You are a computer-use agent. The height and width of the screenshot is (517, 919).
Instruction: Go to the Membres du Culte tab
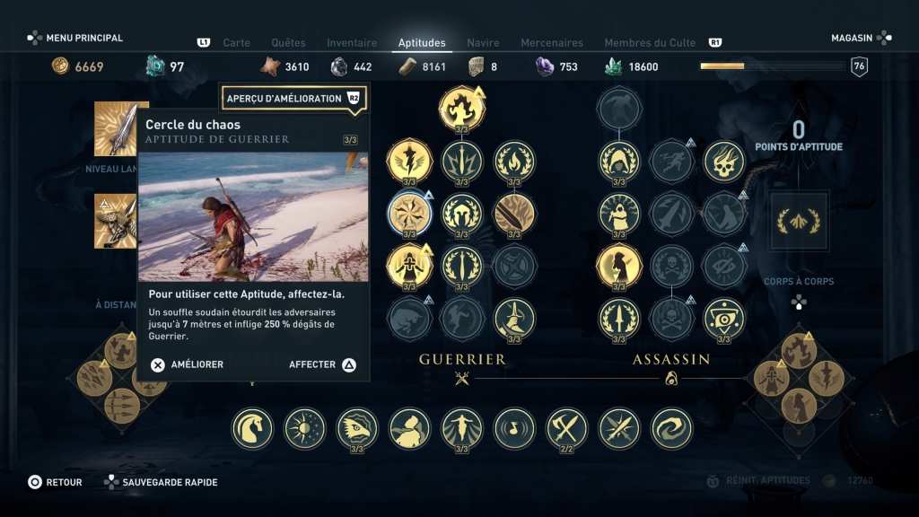650,43
